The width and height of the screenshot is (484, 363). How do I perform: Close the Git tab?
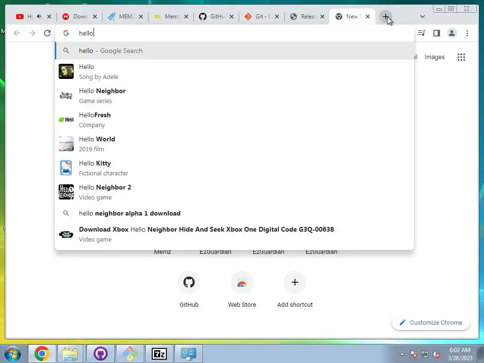coord(277,17)
